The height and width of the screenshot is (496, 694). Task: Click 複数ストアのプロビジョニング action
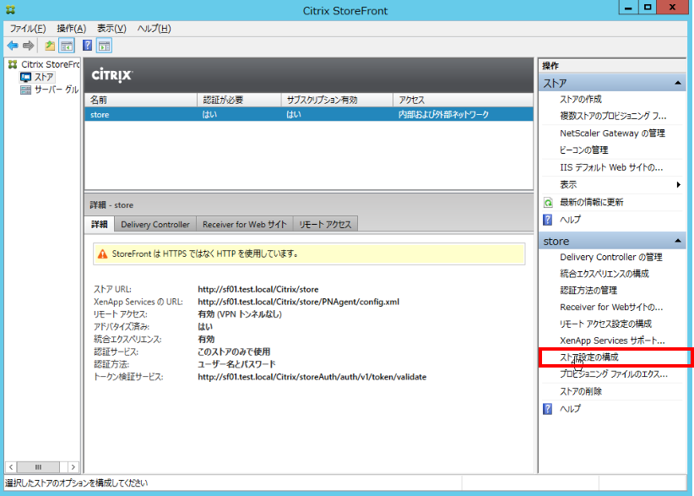click(613, 116)
